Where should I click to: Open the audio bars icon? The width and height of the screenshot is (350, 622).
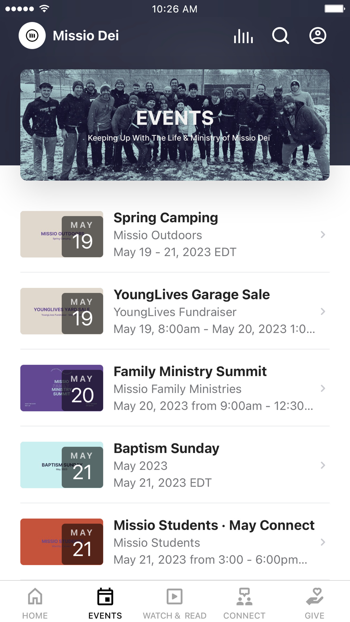(x=243, y=36)
